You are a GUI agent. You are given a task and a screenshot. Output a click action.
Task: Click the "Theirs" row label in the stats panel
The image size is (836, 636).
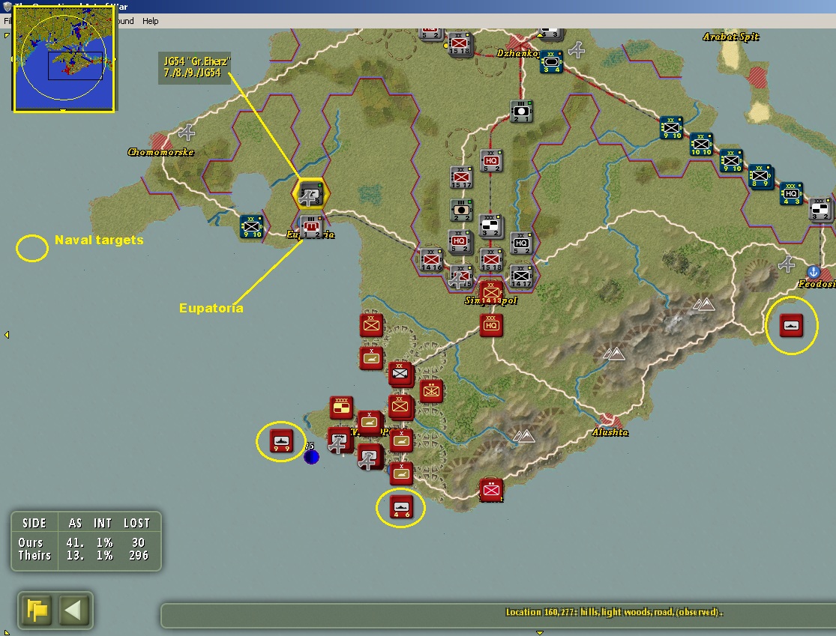[x=34, y=556]
